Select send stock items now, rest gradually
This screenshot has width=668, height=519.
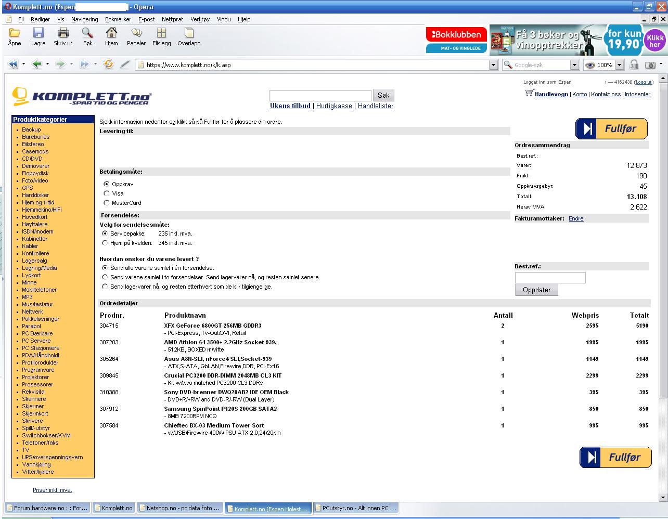tap(105, 287)
